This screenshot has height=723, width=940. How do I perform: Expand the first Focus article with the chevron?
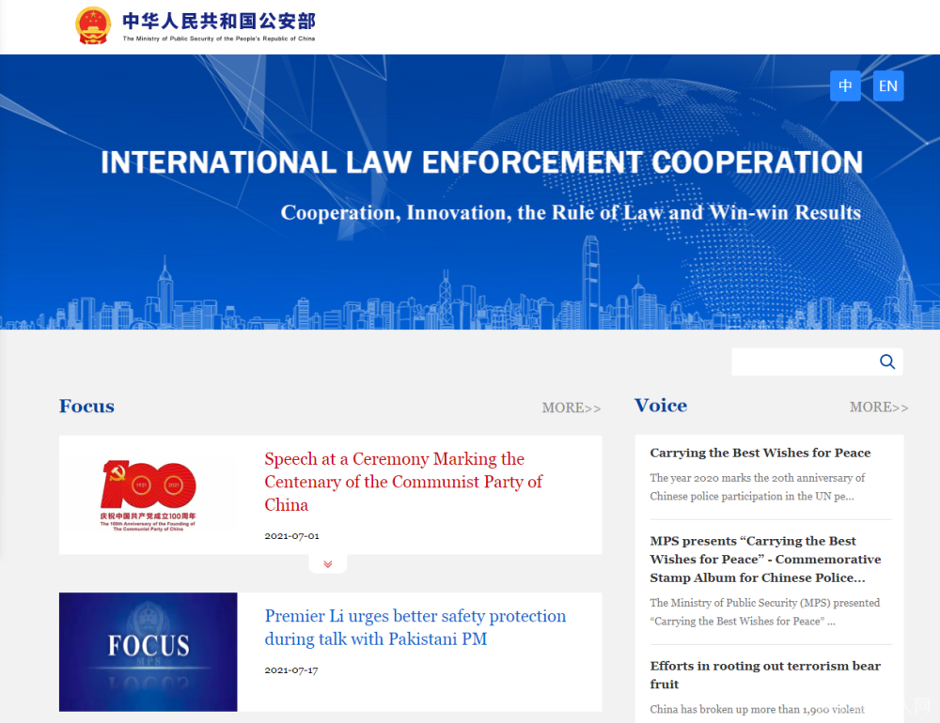pos(328,563)
